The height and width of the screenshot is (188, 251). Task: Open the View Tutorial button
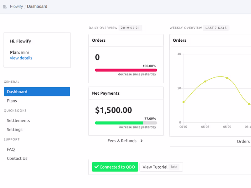[x=161, y=167]
